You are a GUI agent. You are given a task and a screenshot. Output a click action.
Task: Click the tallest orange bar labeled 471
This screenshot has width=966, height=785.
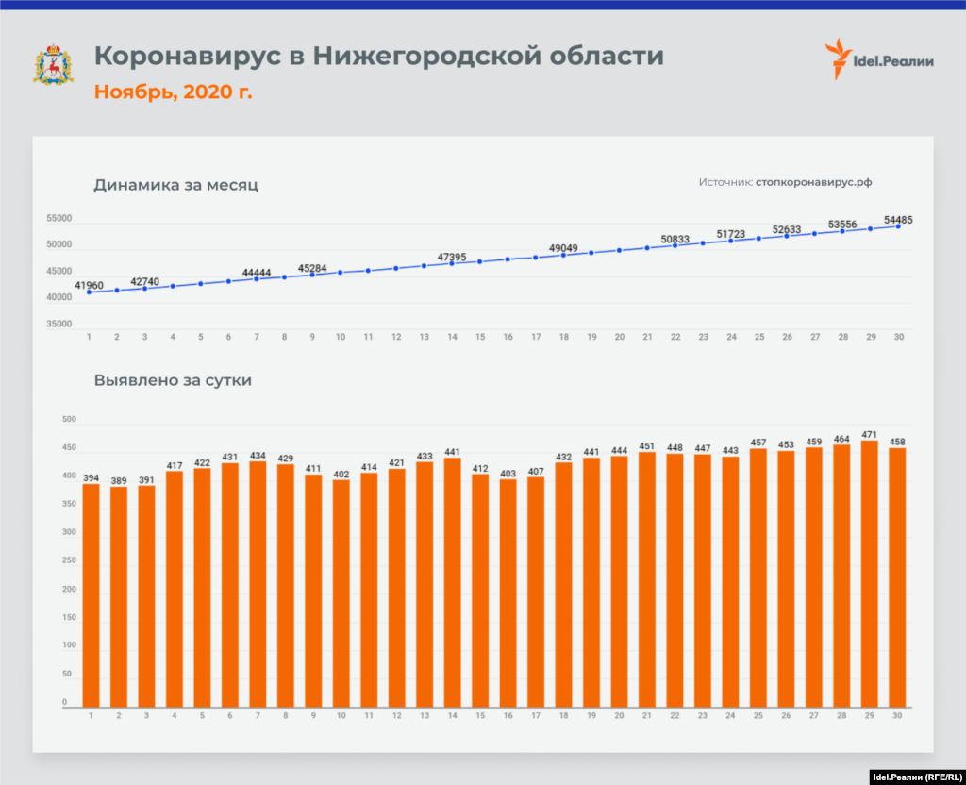click(870, 574)
